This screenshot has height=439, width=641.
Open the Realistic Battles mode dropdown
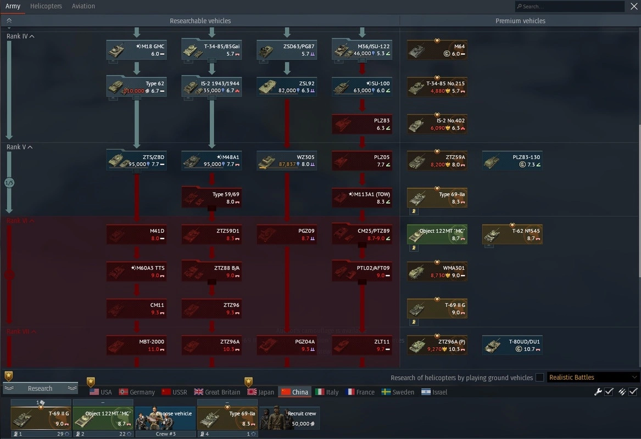(593, 378)
